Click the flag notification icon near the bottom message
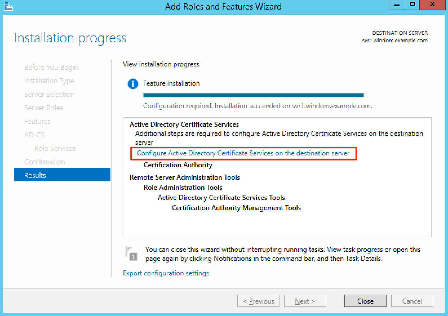 pyautogui.click(x=130, y=253)
